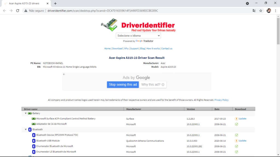
Task: Collapse the Bluetooth driver category
Action: pyautogui.click(x=26, y=129)
